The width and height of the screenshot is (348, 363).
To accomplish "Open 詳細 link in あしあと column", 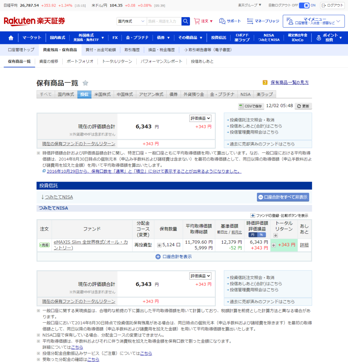I will 304,245.
